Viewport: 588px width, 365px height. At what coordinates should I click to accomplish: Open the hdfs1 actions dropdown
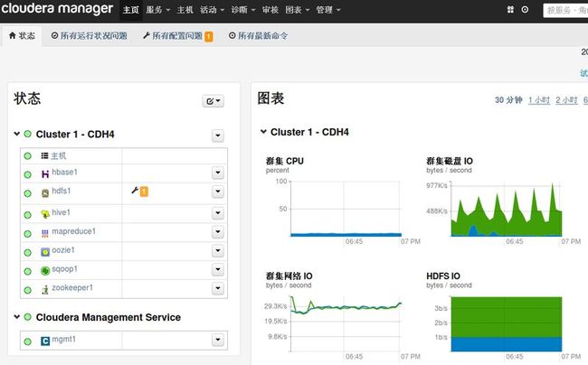(x=218, y=192)
